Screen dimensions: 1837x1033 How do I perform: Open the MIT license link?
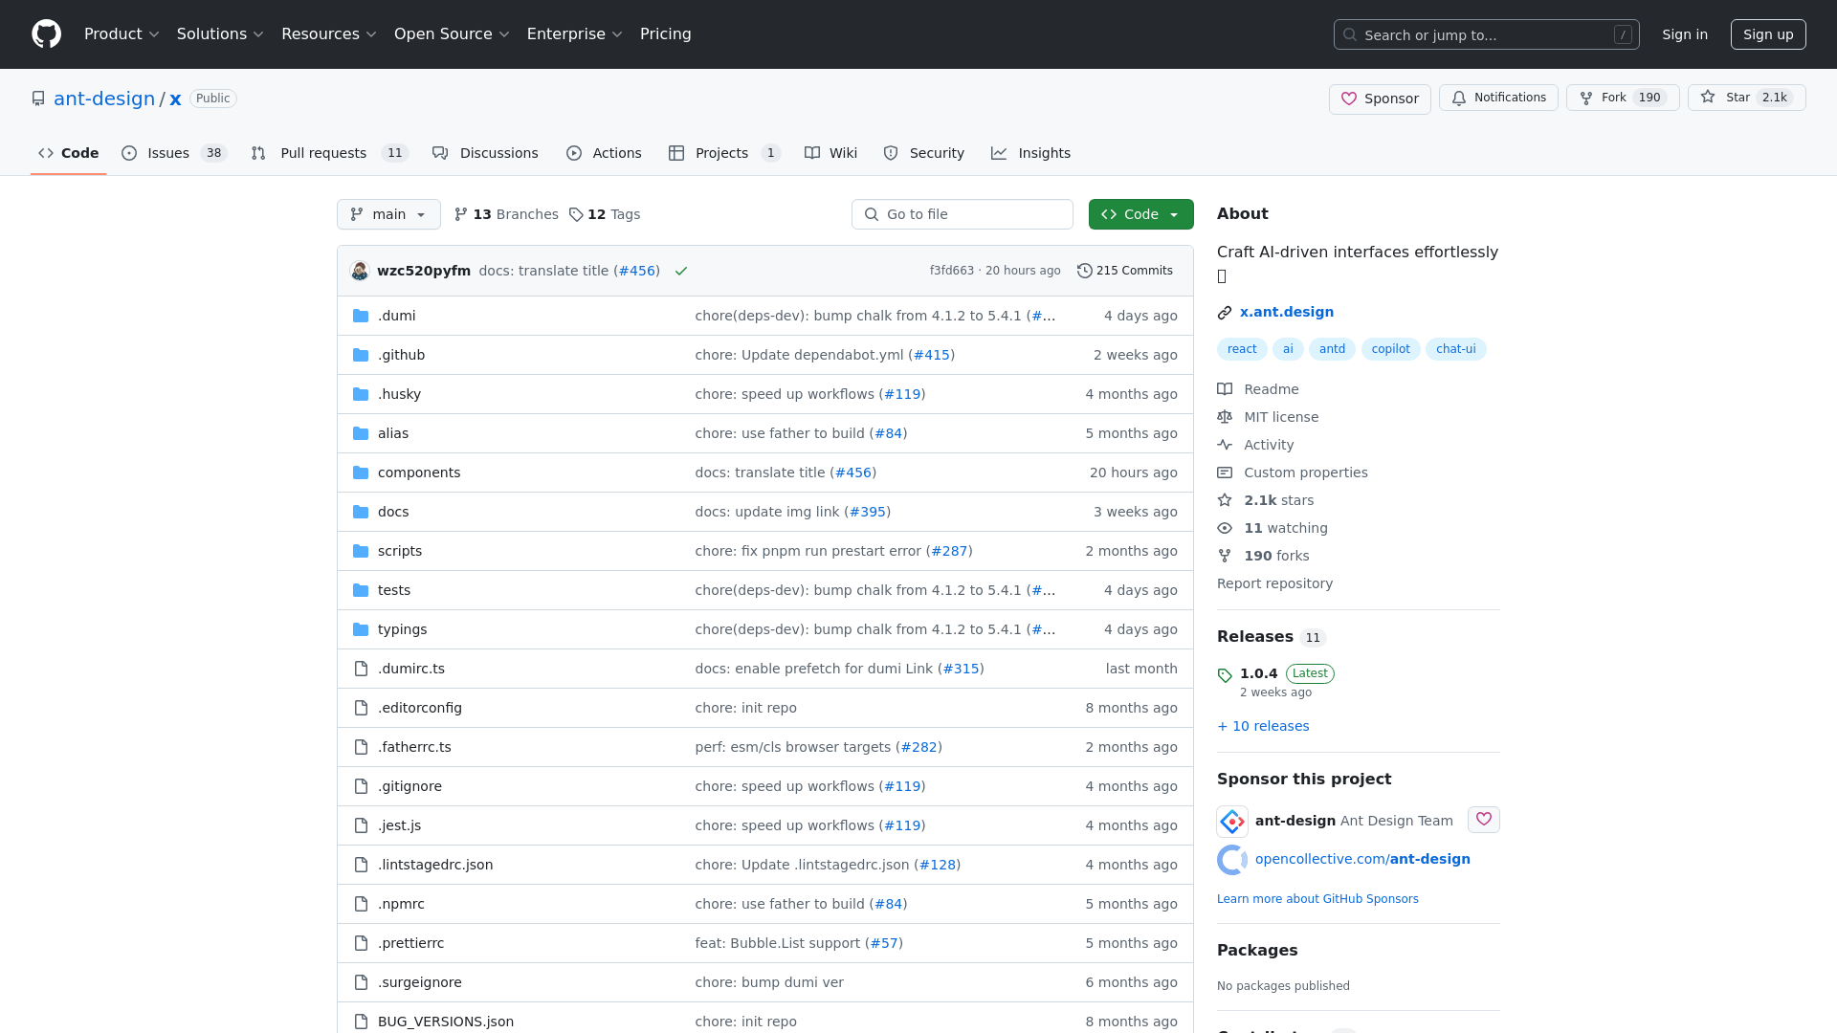(x=1268, y=417)
